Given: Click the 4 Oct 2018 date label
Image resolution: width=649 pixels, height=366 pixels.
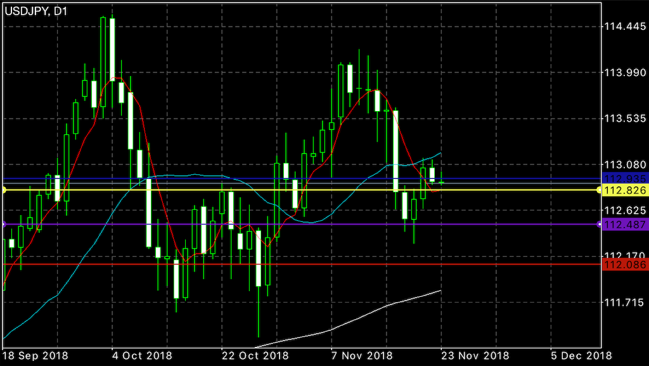Looking at the screenshot, I should click(141, 356).
